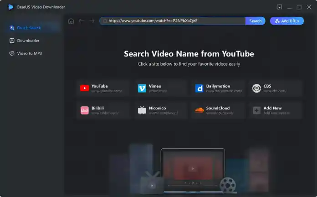Open Dailymotion site tile
The image size is (317, 197).
tap(218, 88)
